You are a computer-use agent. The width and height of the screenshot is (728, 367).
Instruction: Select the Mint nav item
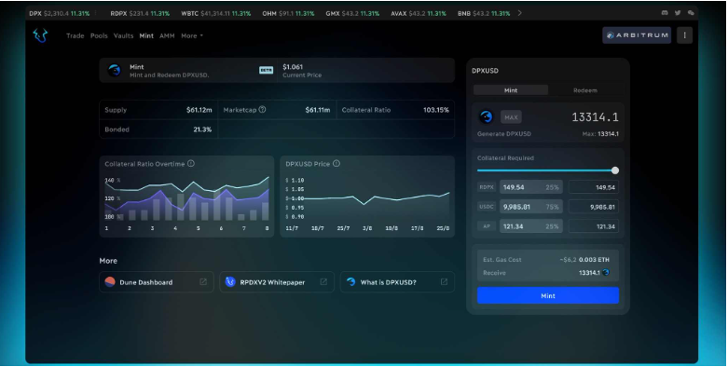point(146,35)
